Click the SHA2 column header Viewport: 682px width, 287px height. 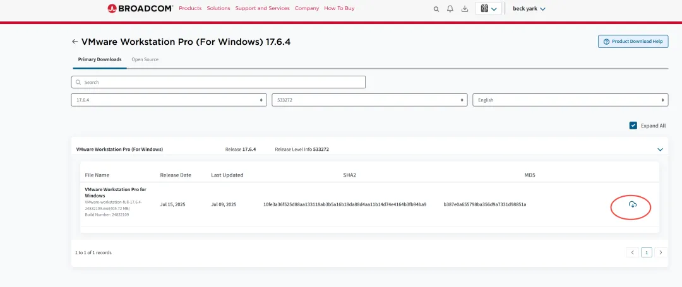[350, 175]
